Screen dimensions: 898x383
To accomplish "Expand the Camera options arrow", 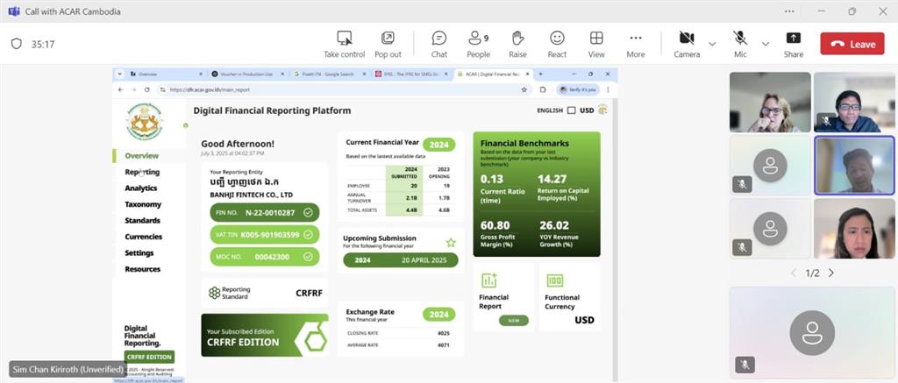I will point(712,44).
